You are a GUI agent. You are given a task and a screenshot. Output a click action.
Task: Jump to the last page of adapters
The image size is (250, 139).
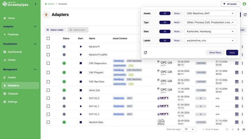tap(244, 129)
